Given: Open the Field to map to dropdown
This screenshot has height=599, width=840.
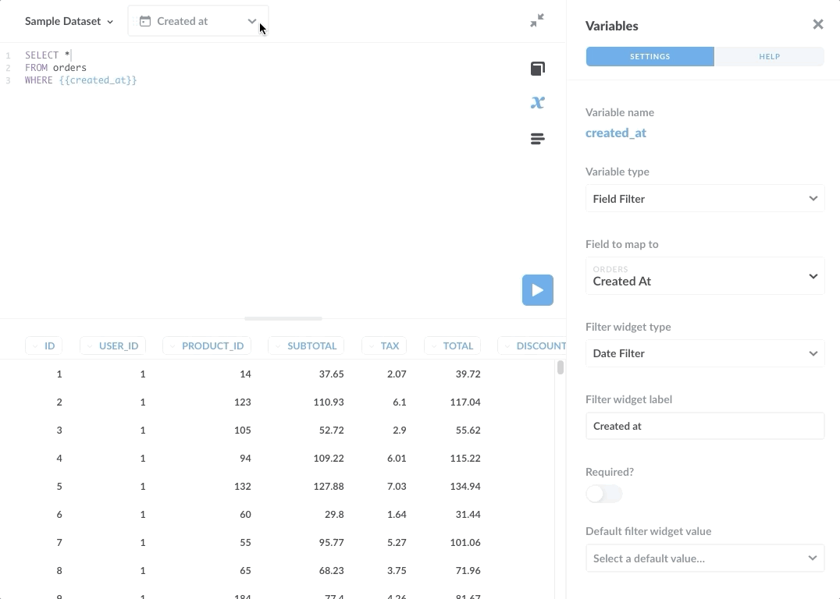Looking at the screenshot, I should pos(704,276).
